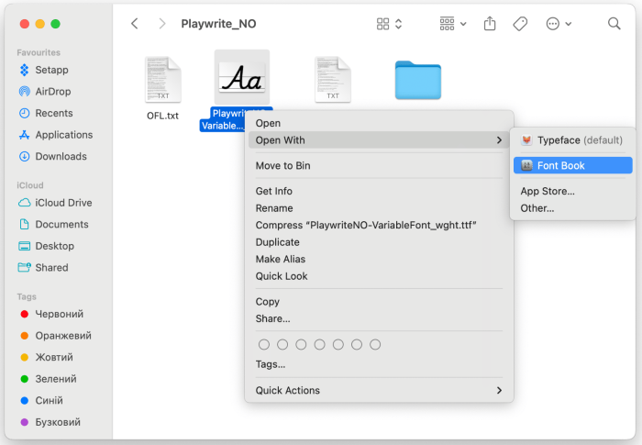Open Desktop in the sidebar
This screenshot has width=642, height=445.
click(x=46, y=246)
